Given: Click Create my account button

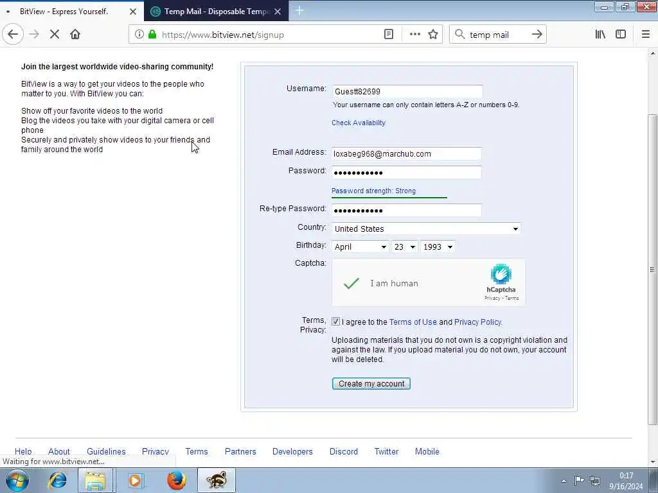Looking at the screenshot, I should coord(371,384).
